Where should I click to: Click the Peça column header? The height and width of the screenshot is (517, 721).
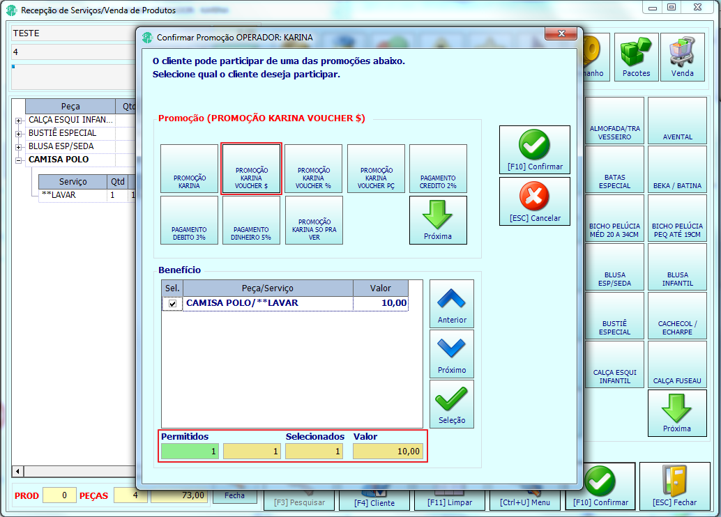(70, 106)
